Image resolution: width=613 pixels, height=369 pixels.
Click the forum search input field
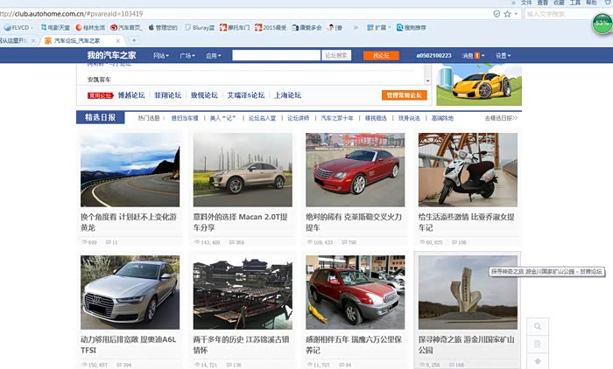(276, 56)
